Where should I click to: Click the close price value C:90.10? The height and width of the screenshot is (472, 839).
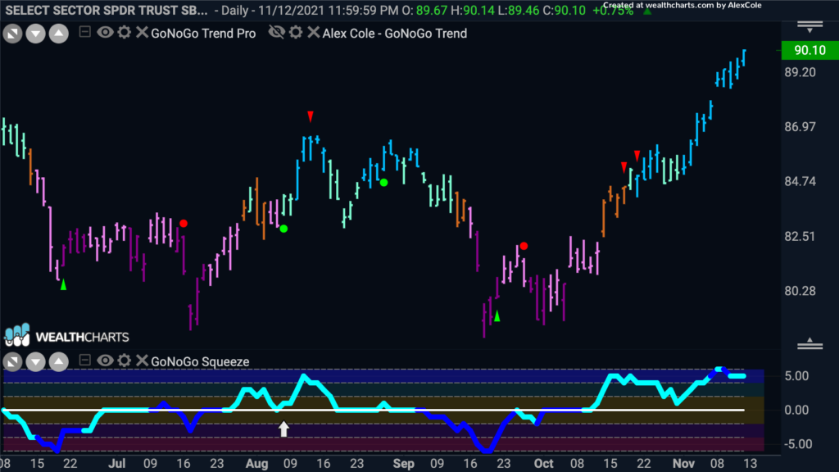(x=564, y=10)
